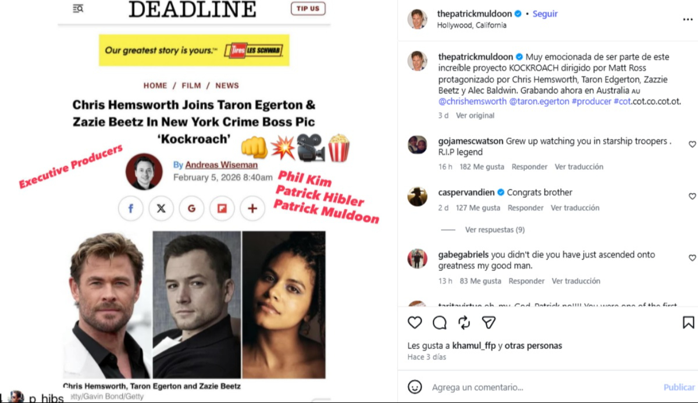The height and width of the screenshot is (403, 698).
Task: Like the post with heart icon
Action: tap(415, 322)
